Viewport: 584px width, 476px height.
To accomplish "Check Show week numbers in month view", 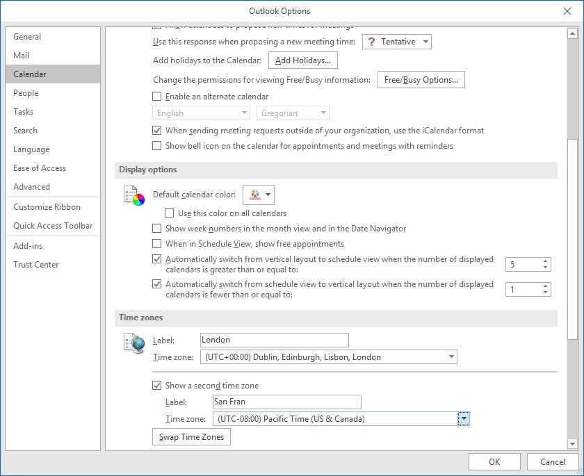I will coord(157,228).
